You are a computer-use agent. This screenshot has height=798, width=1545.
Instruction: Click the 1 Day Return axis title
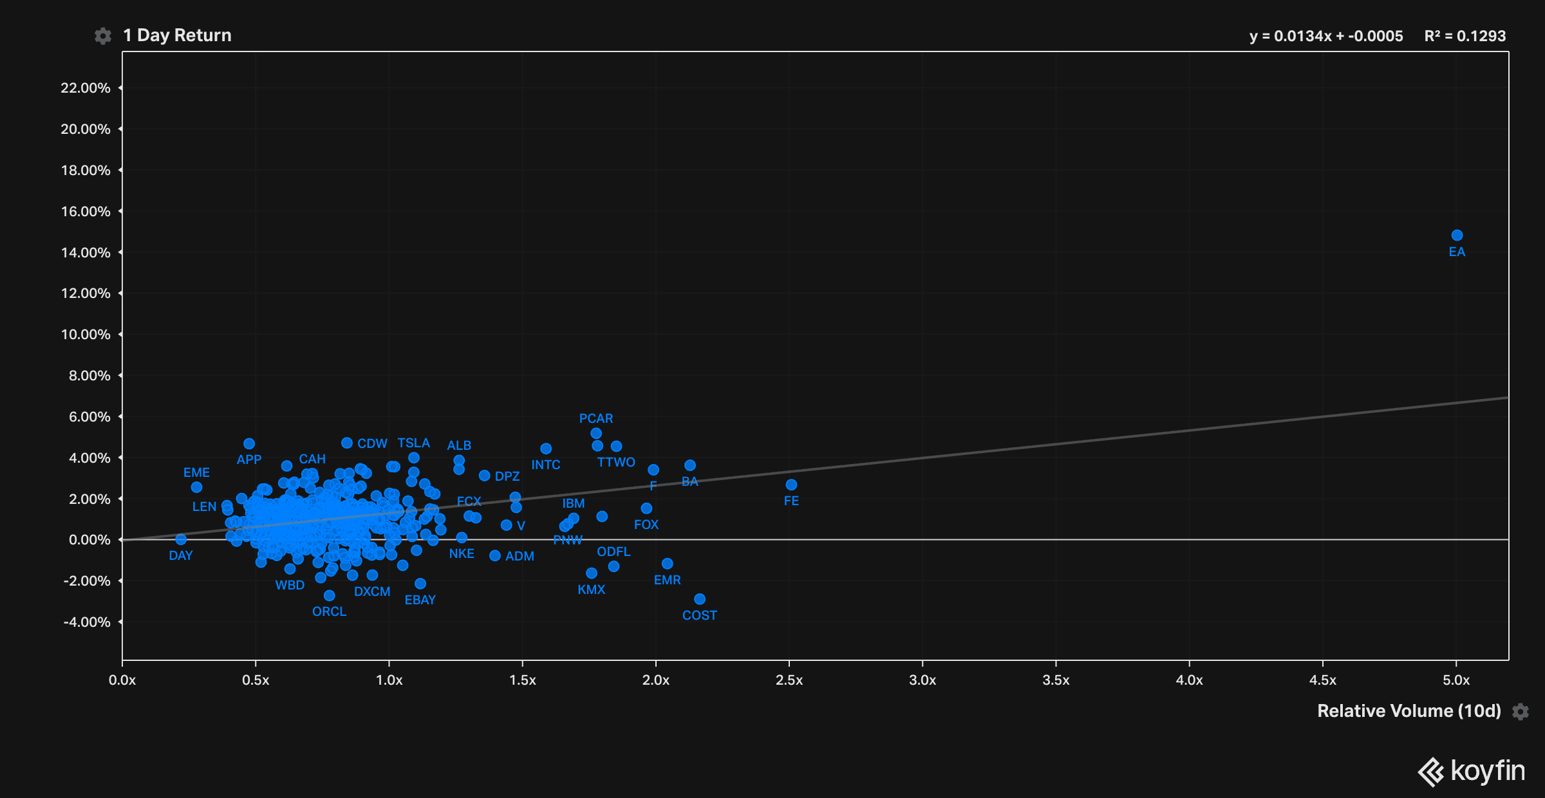click(x=177, y=35)
